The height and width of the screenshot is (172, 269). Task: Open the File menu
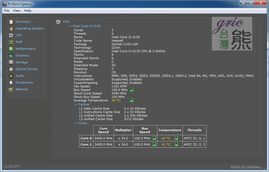tap(7, 11)
